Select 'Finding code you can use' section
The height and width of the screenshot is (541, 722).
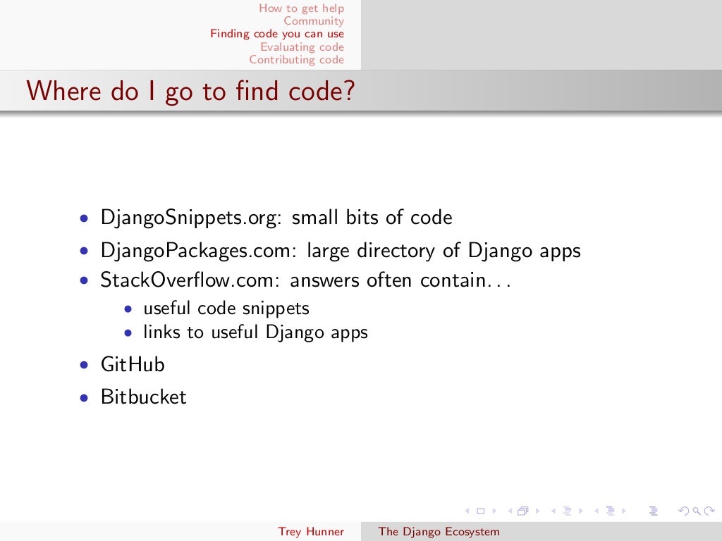(277, 34)
